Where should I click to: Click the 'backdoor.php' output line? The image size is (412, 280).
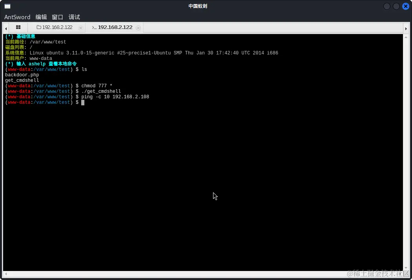[22, 75]
